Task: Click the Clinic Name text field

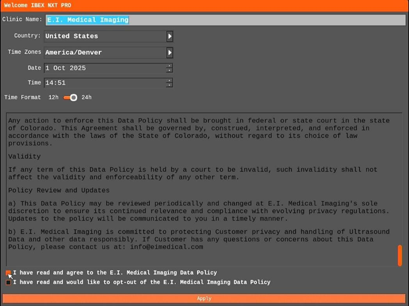Action: tap(225, 20)
